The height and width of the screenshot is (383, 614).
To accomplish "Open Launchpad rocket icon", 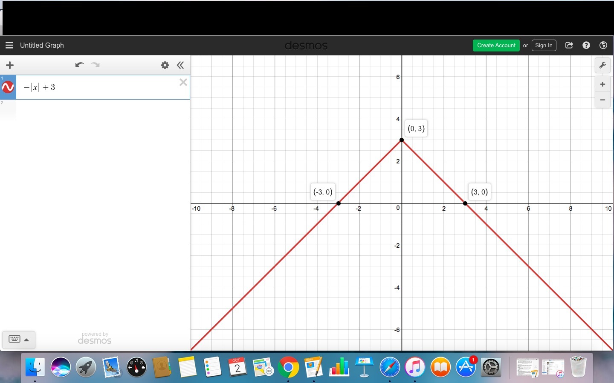I will point(86,367).
